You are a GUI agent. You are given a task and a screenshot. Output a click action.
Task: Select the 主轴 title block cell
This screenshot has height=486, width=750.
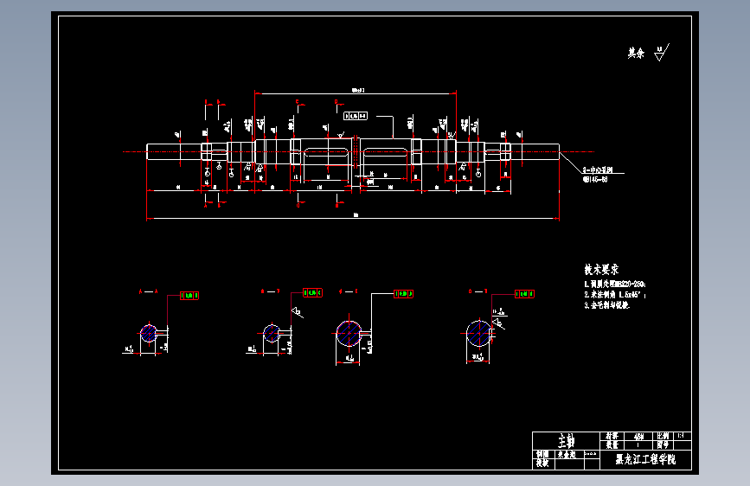(567, 440)
